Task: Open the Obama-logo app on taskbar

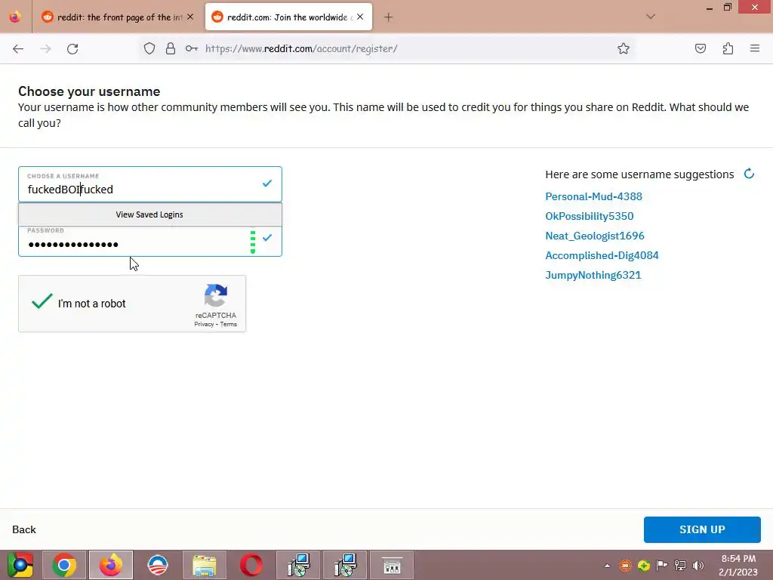Action: pyautogui.click(x=158, y=565)
